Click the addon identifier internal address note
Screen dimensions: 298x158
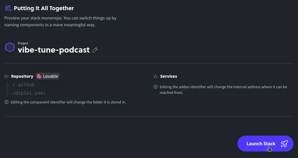223,90
